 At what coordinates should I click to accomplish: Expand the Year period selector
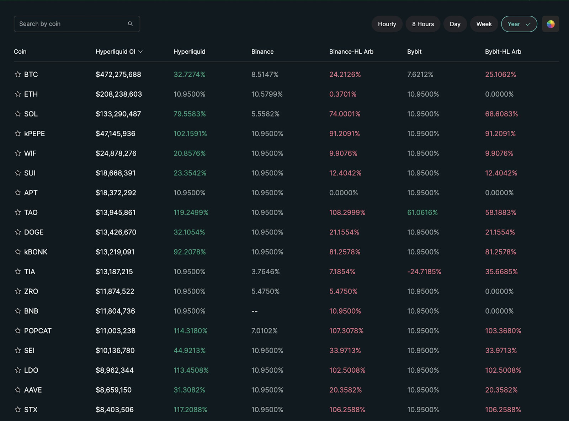(519, 24)
